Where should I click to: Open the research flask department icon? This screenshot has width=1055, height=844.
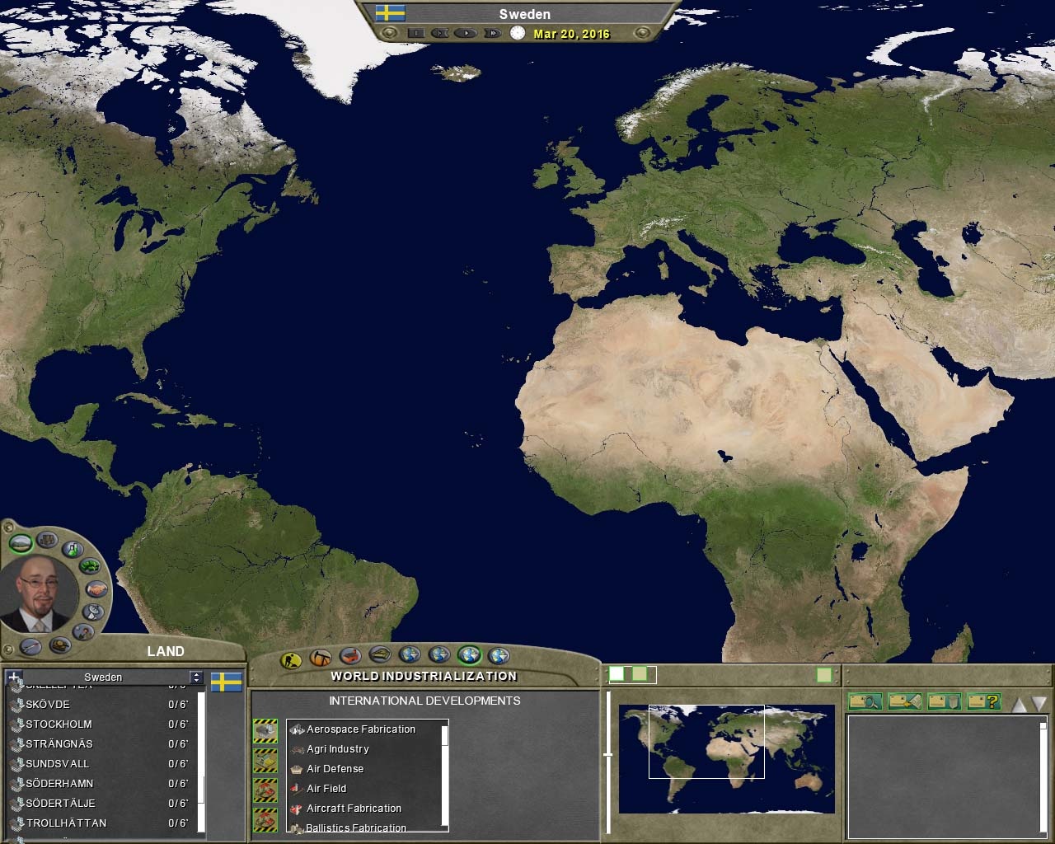73,548
